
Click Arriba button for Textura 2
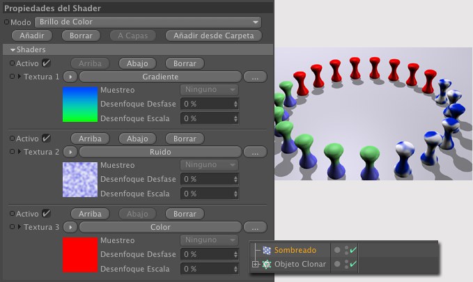pyautogui.click(x=90, y=139)
